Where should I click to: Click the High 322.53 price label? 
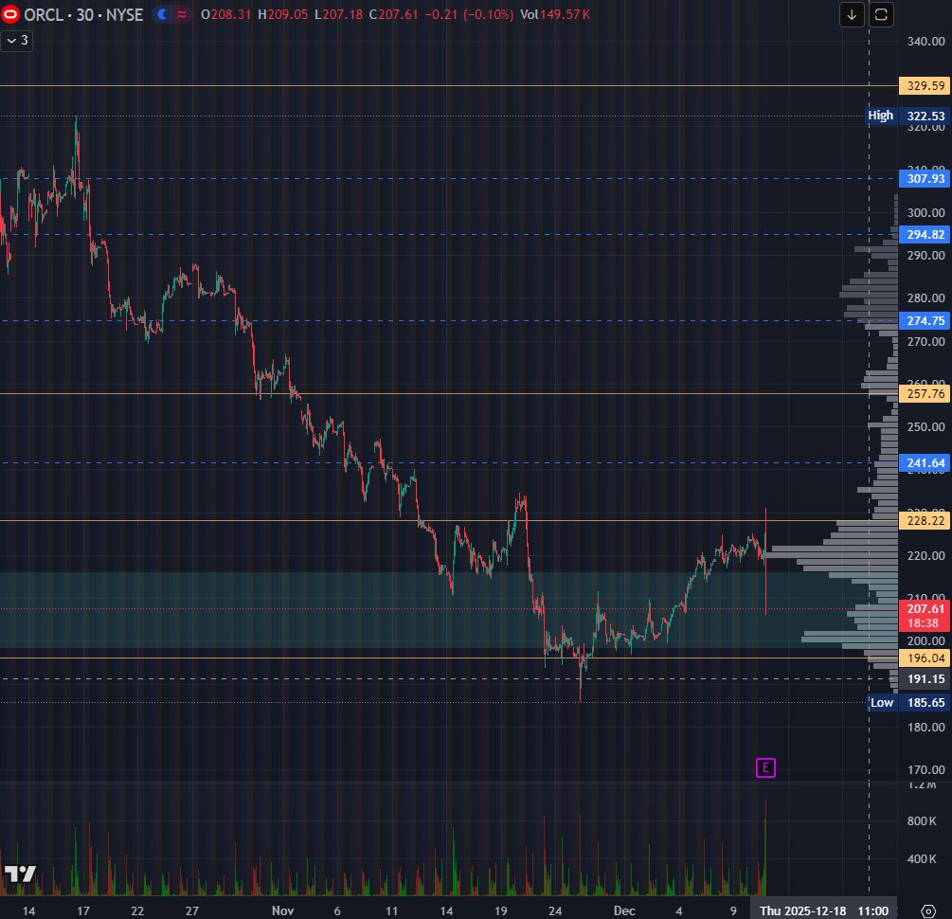point(907,116)
